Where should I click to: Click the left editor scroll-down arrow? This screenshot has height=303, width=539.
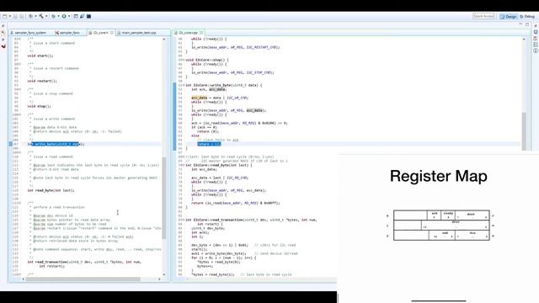[164, 274]
